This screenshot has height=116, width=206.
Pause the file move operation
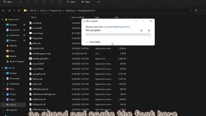141,30
